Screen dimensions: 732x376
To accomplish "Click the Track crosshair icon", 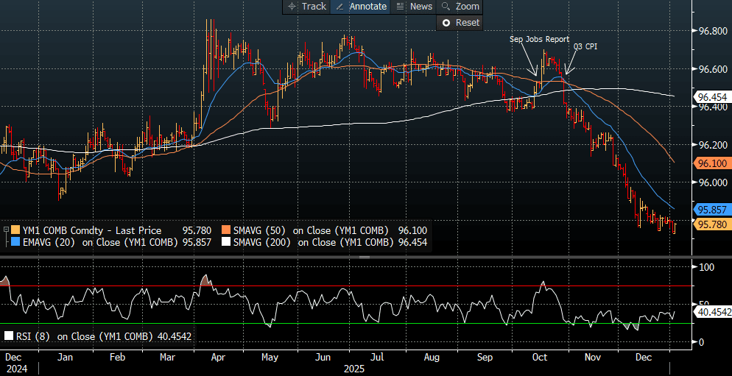I will click(292, 6).
